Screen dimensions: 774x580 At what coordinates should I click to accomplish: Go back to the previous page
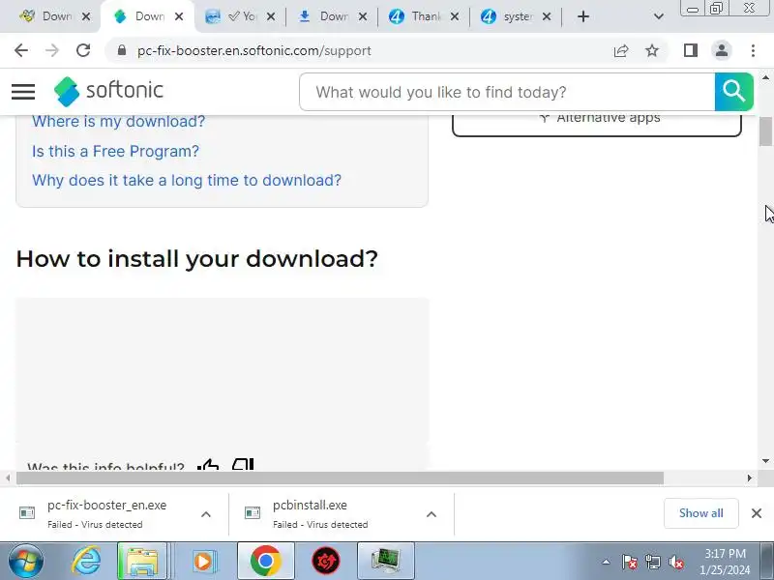click(21, 50)
